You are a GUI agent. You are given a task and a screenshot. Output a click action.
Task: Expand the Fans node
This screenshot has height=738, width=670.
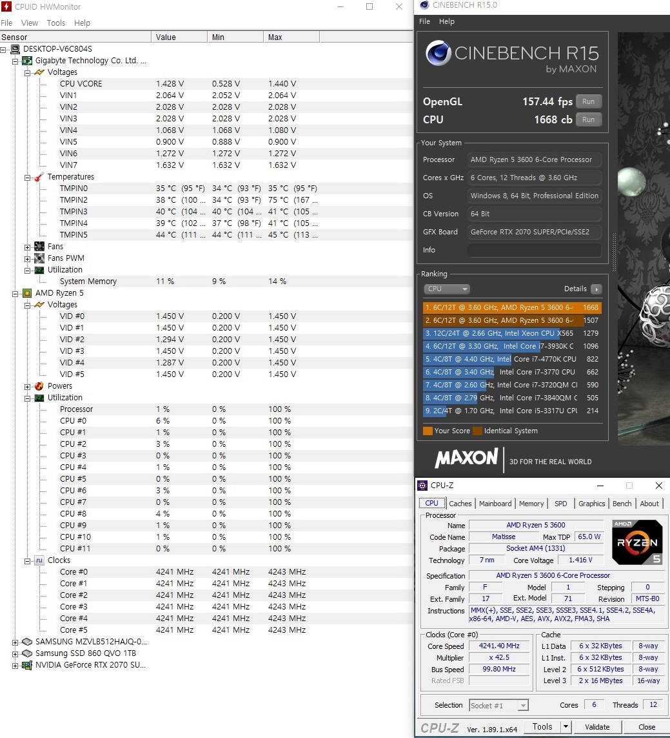coord(27,247)
